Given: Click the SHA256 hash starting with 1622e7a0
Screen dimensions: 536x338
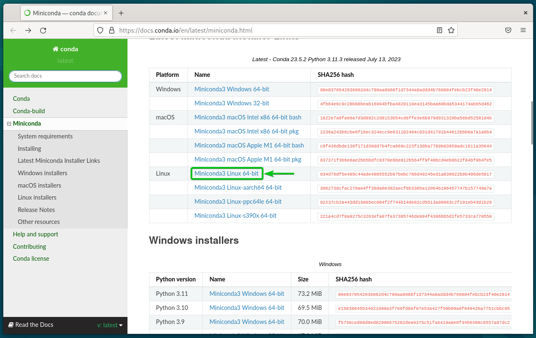Looking at the screenshot, I should (x=406, y=118).
